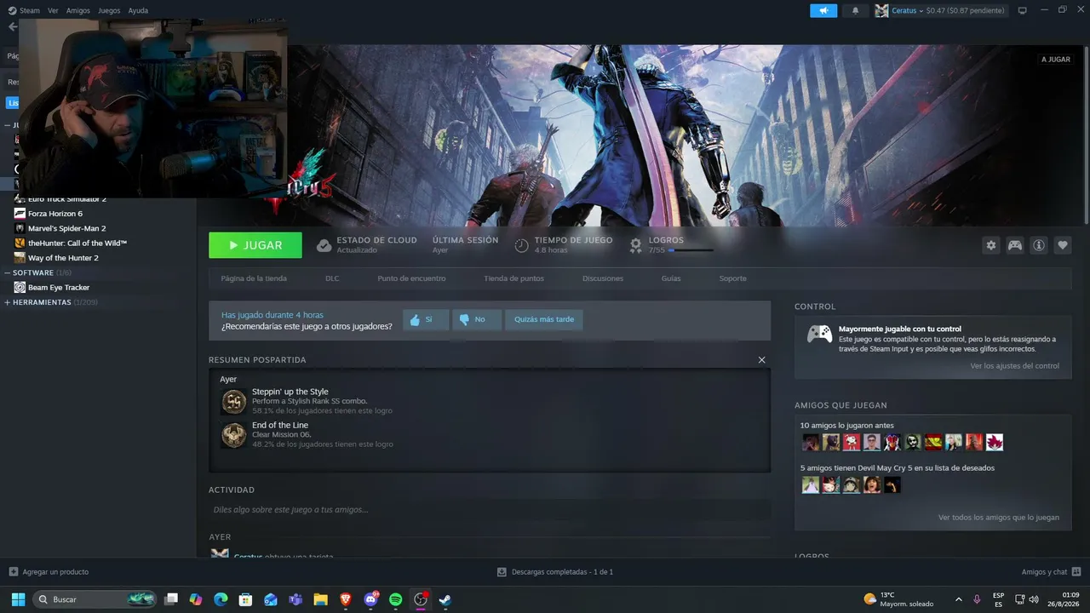Select Marvel's Spider-Man 2 in library
1090x613 pixels.
[67, 228]
